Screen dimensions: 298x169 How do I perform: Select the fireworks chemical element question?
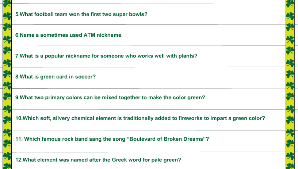click(140, 118)
